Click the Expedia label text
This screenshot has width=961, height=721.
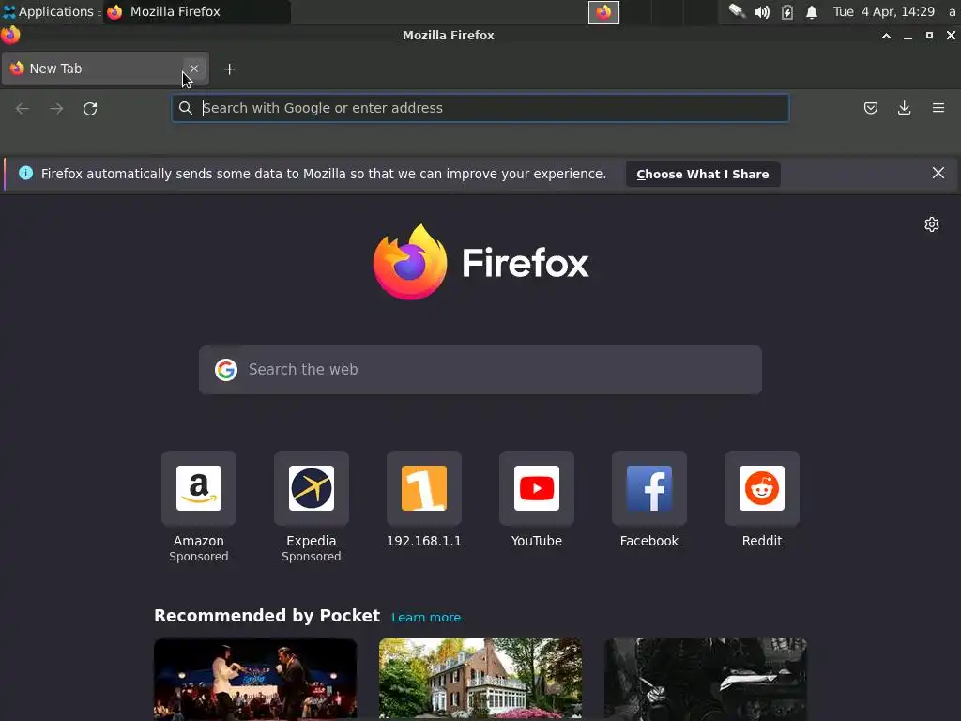(x=312, y=541)
